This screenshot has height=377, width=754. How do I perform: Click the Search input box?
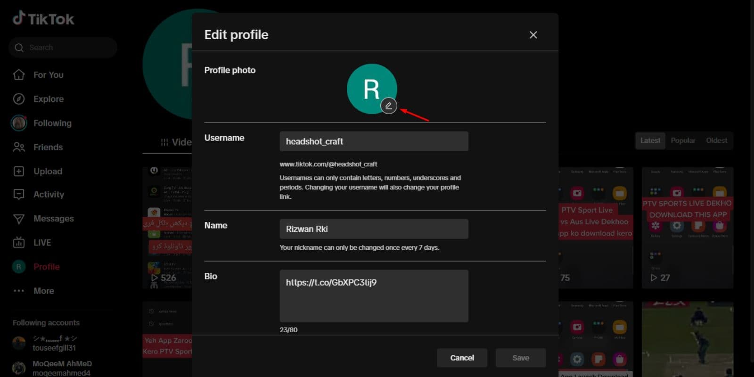[x=63, y=48]
